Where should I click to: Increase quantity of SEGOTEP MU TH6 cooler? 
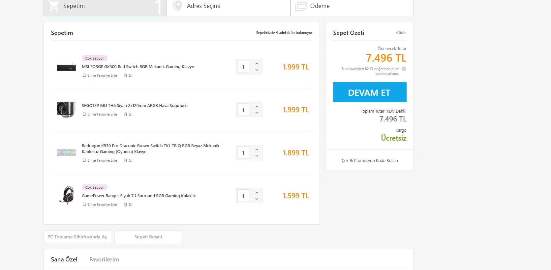257,106
